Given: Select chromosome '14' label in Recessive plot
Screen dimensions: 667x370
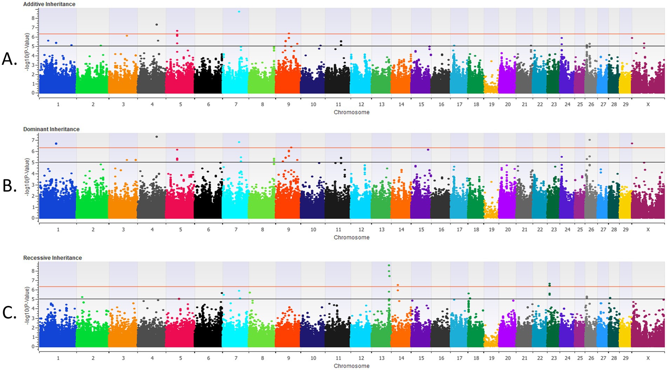Looking at the screenshot, I should point(401,358).
